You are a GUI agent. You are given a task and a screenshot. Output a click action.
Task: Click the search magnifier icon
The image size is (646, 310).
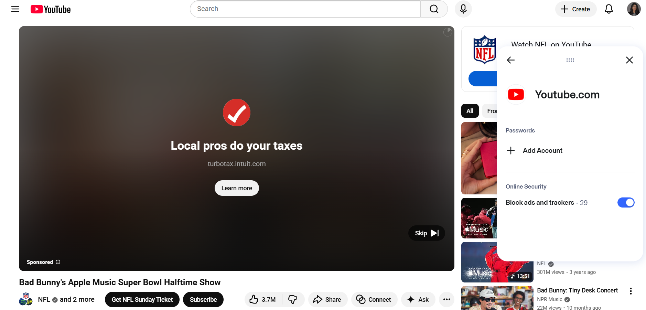tap(434, 9)
